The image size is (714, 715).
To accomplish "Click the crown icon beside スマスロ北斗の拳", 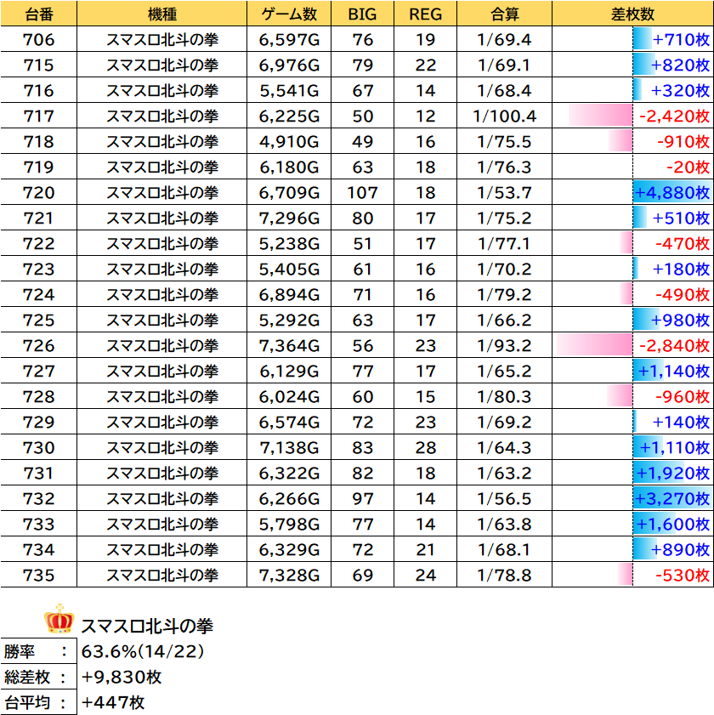I will coord(59,619).
